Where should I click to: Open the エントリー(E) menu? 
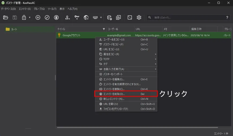(x=25, y=9)
